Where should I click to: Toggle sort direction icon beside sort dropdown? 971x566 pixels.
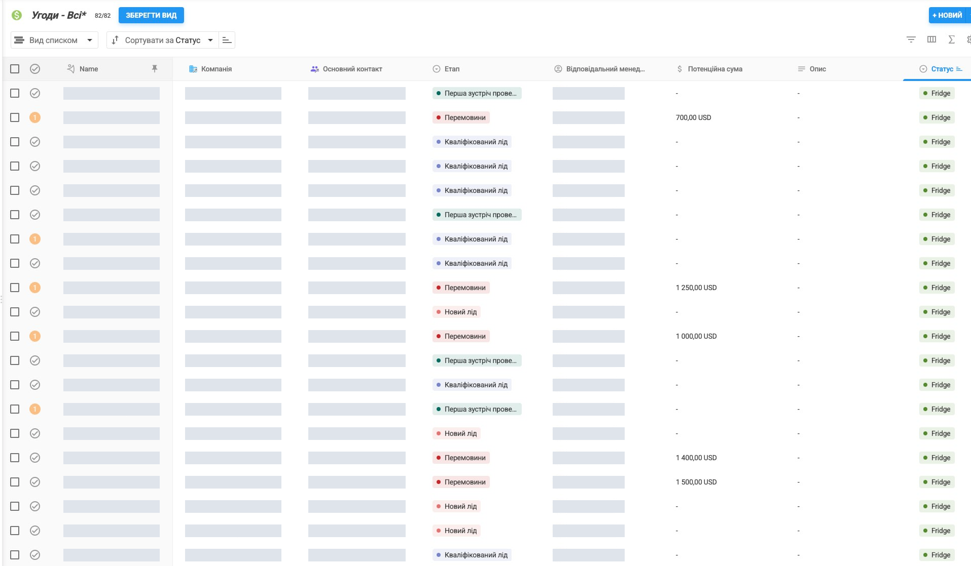[x=227, y=40]
